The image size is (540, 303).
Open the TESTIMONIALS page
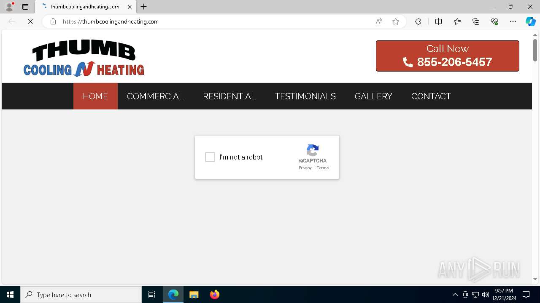(305, 96)
